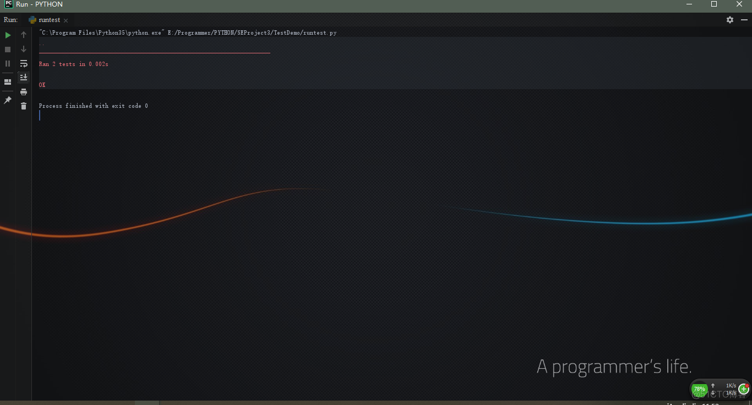The width and height of the screenshot is (752, 405).
Task: Click the 'OK' result line
Action: tap(42, 85)
